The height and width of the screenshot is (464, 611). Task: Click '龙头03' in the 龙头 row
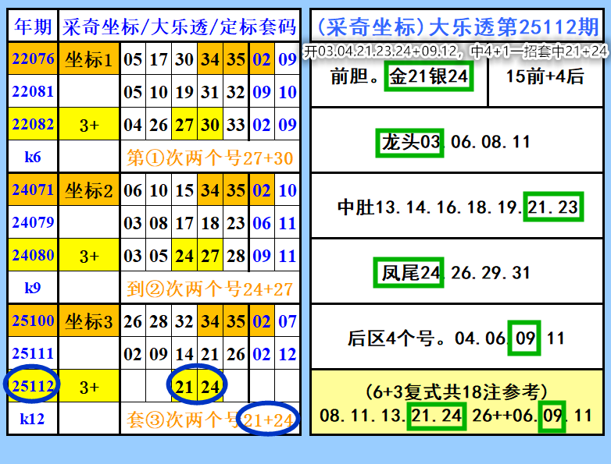[410, 143]
